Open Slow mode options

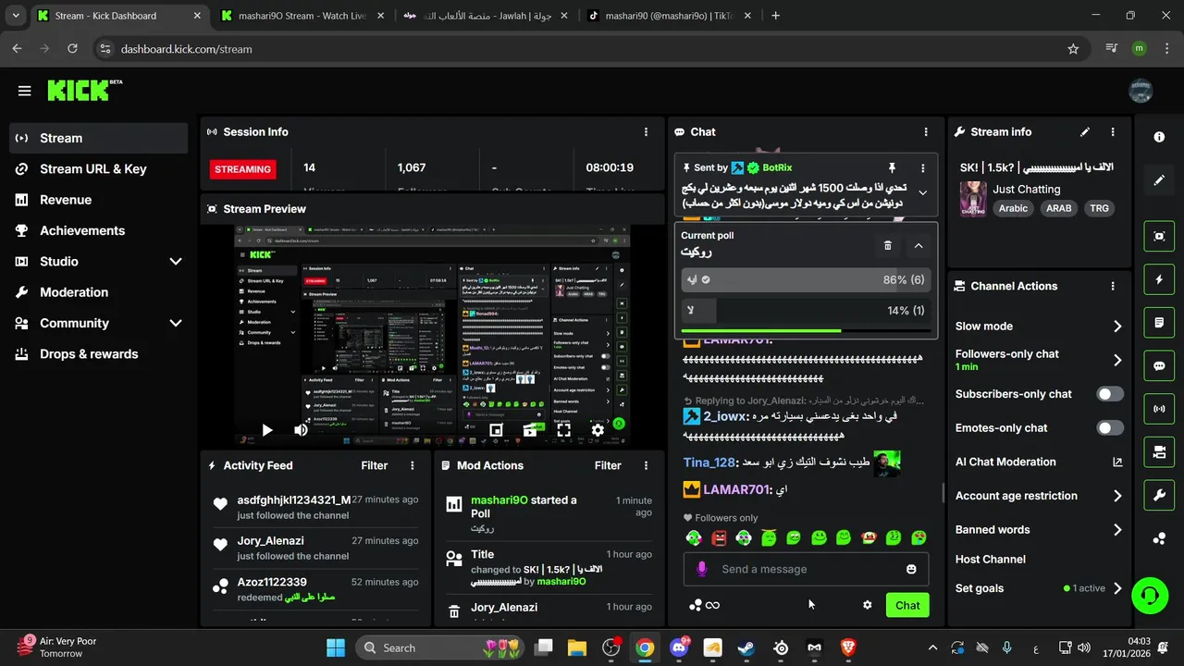[1039, 326]
